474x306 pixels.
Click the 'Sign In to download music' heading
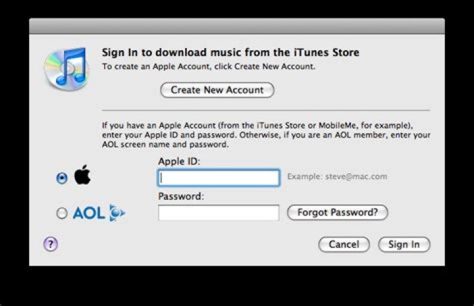tap(230, 52)
